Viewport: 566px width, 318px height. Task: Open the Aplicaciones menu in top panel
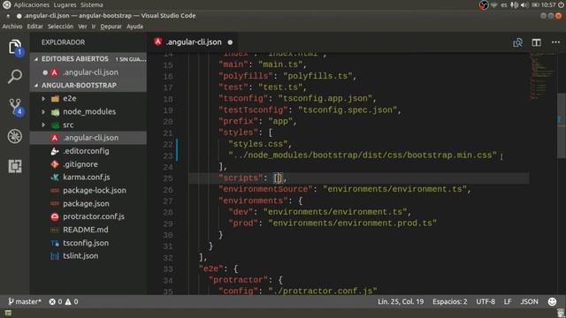tap(32, 5)
